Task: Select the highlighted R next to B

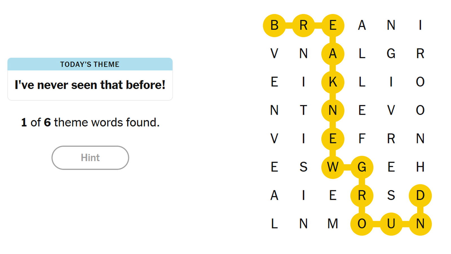Action: click(303, 25)
